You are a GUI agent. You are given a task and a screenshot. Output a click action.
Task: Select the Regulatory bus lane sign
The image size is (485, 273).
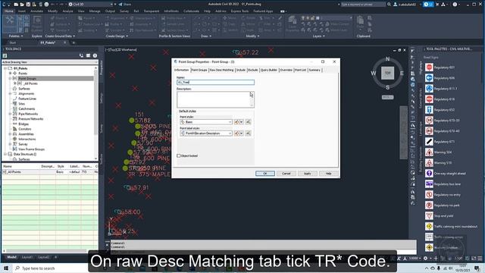(429, 184)
